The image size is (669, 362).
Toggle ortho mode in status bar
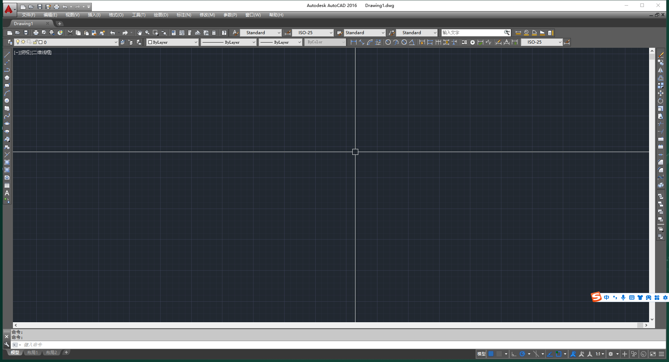(x=514, y=354)
